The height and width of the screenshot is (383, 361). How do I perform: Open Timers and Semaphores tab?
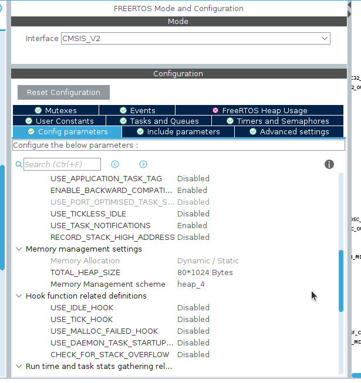[x=278, y=121]
